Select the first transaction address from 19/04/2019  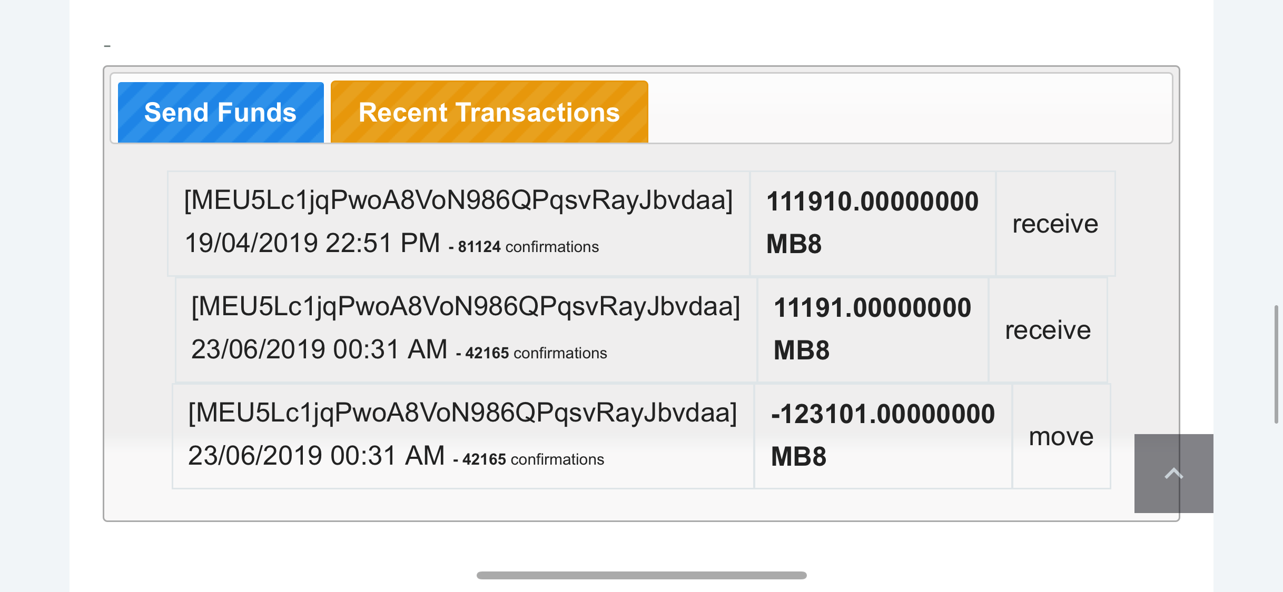point(458,200)
